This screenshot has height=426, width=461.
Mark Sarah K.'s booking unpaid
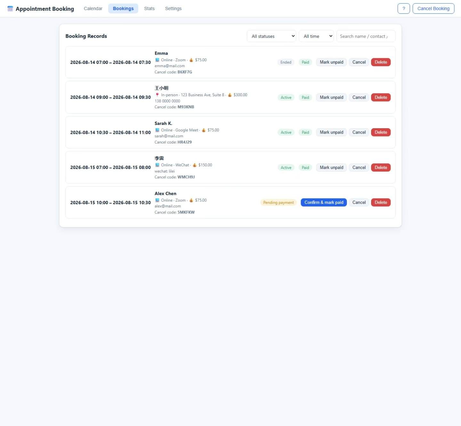point(331,132)
